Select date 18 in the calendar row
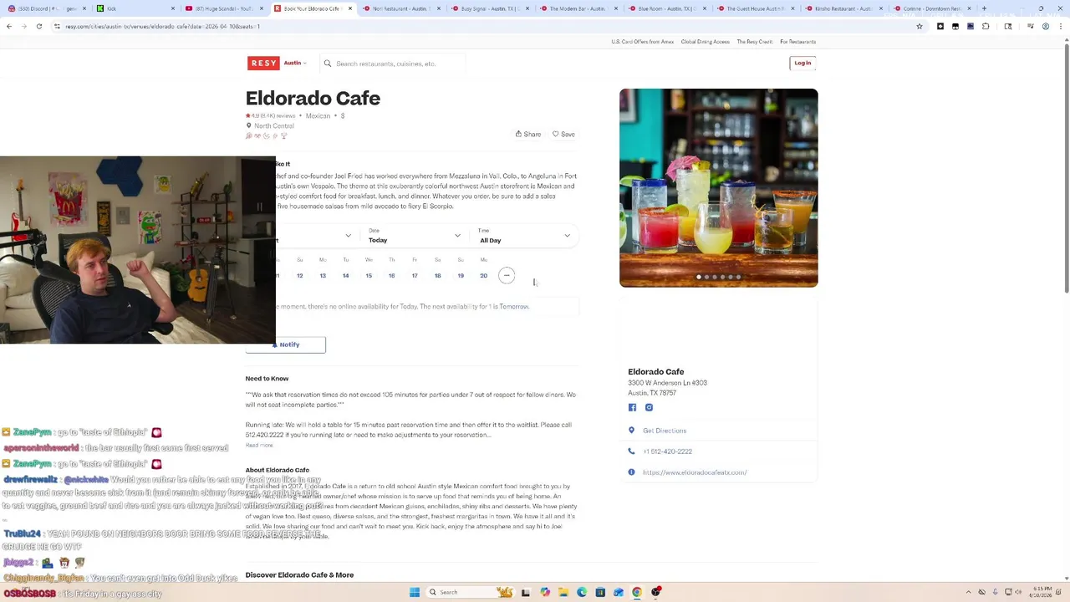The width and height of the screenshot is (1070, 602). click(x=437, y=275)
